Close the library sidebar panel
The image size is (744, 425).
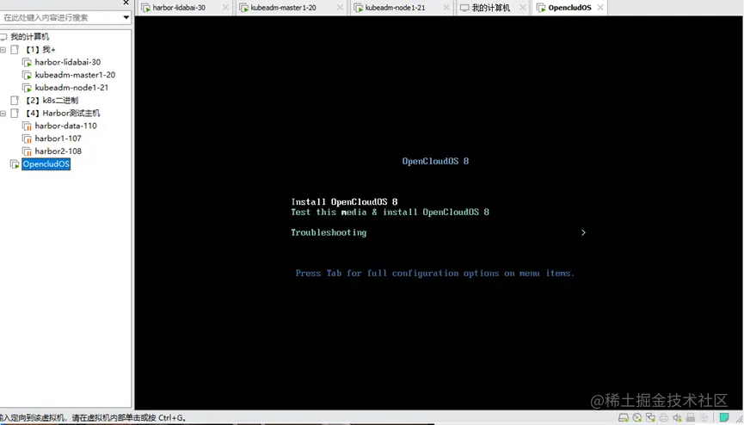coord(126,3)
